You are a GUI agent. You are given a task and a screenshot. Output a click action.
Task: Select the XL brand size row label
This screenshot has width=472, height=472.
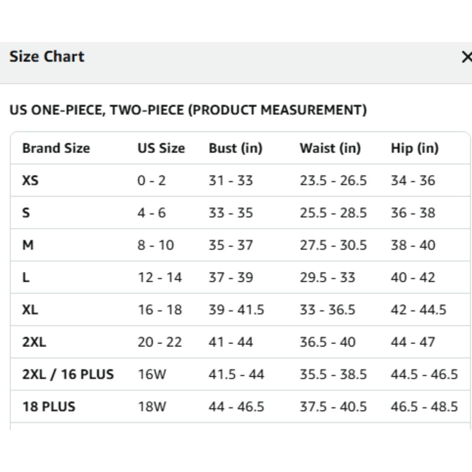point(30,310)
